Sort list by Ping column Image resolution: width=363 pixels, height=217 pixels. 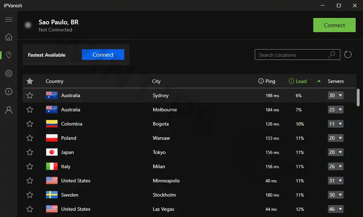point(270,81)
